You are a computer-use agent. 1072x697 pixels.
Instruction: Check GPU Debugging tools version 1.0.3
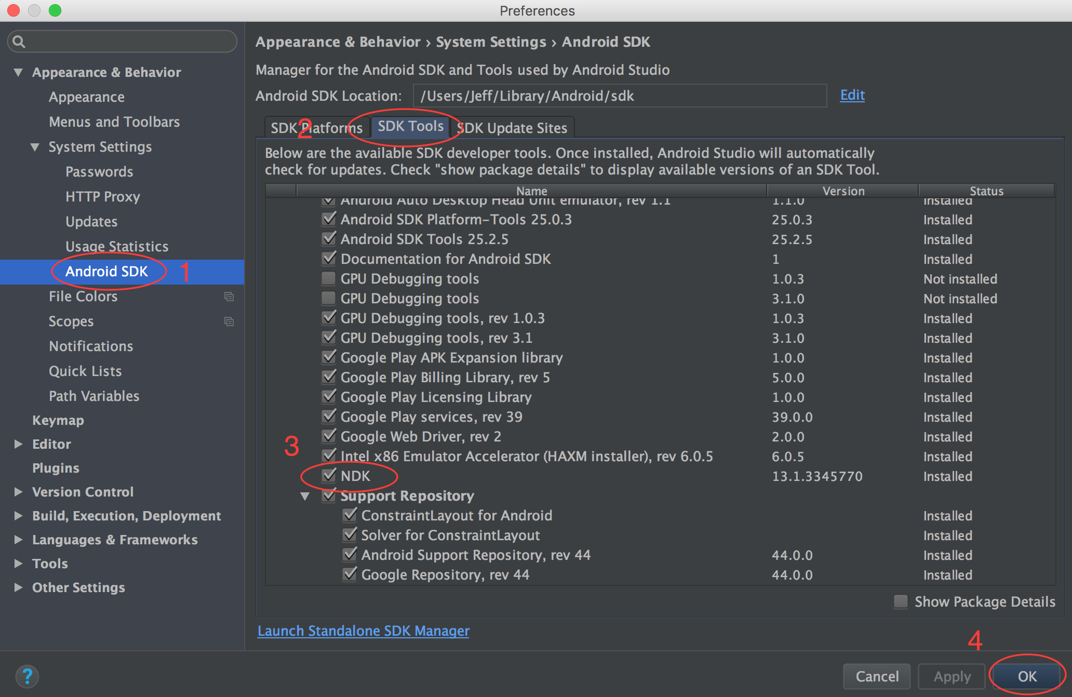coord(329,278)
